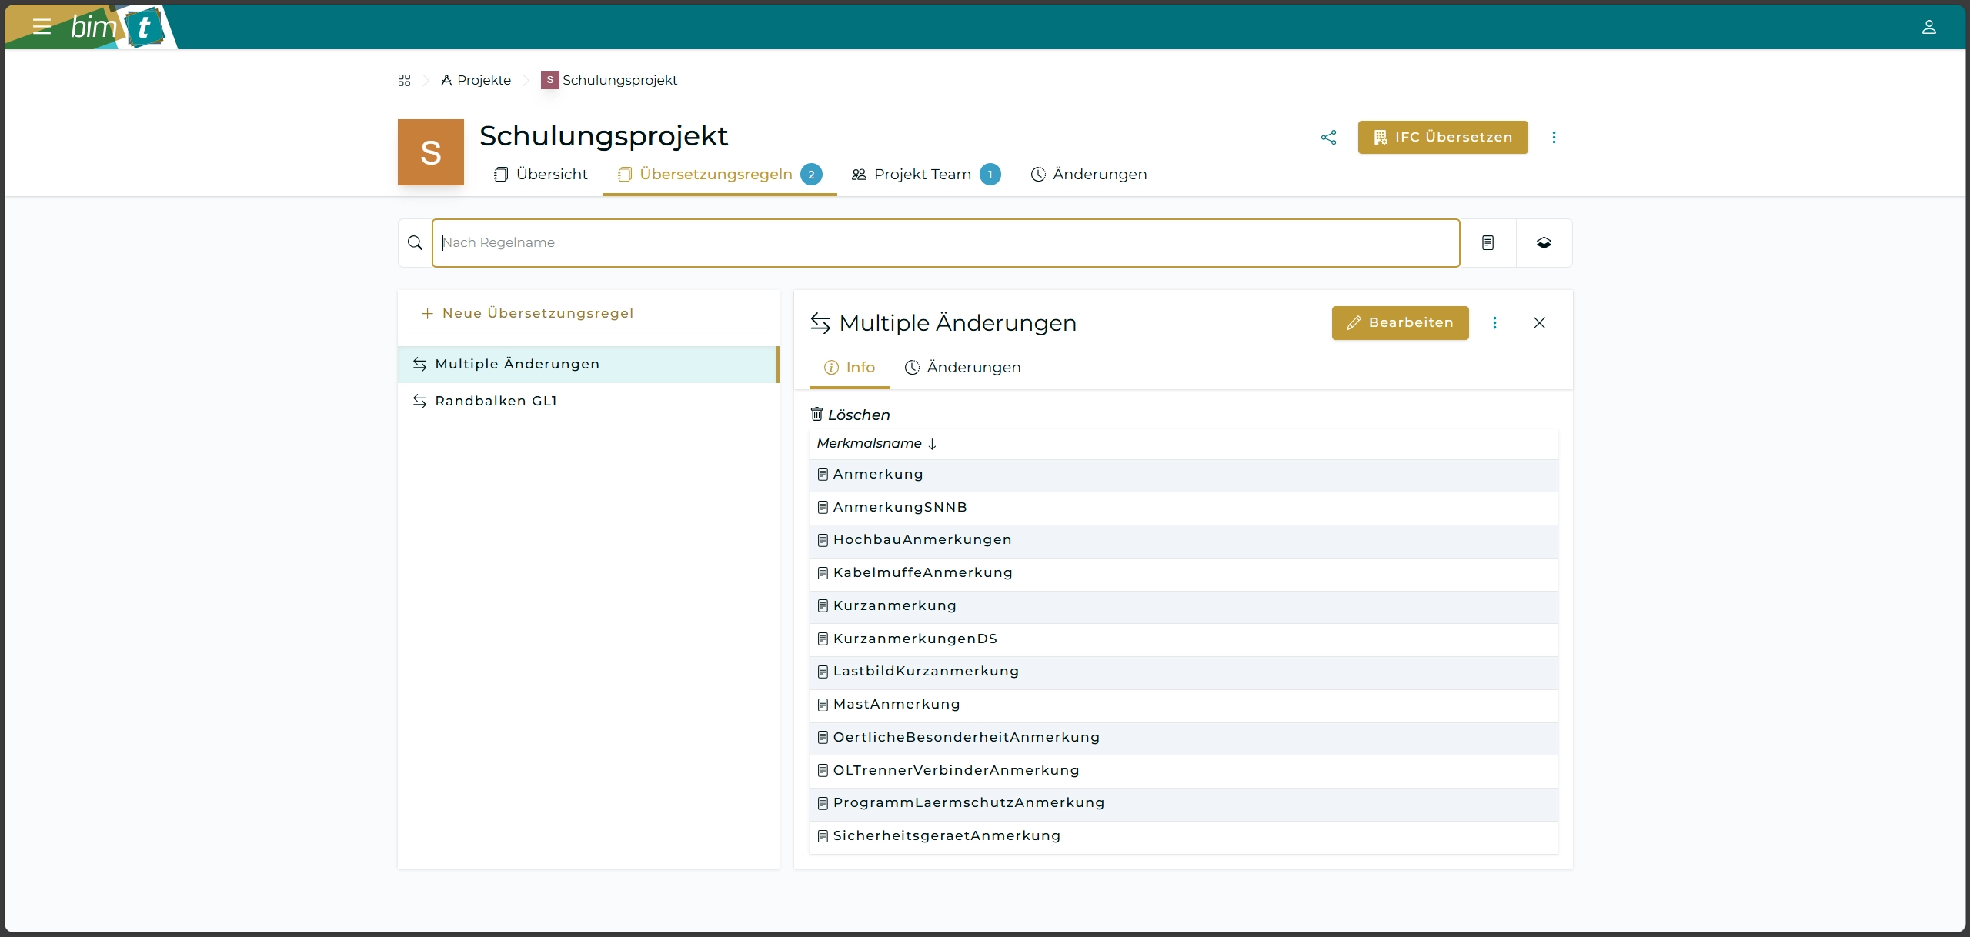The width and height of the screenshot is (1970, 937).
Task: Switch to the rule's Änderungen tab
Action: point(963,368)
